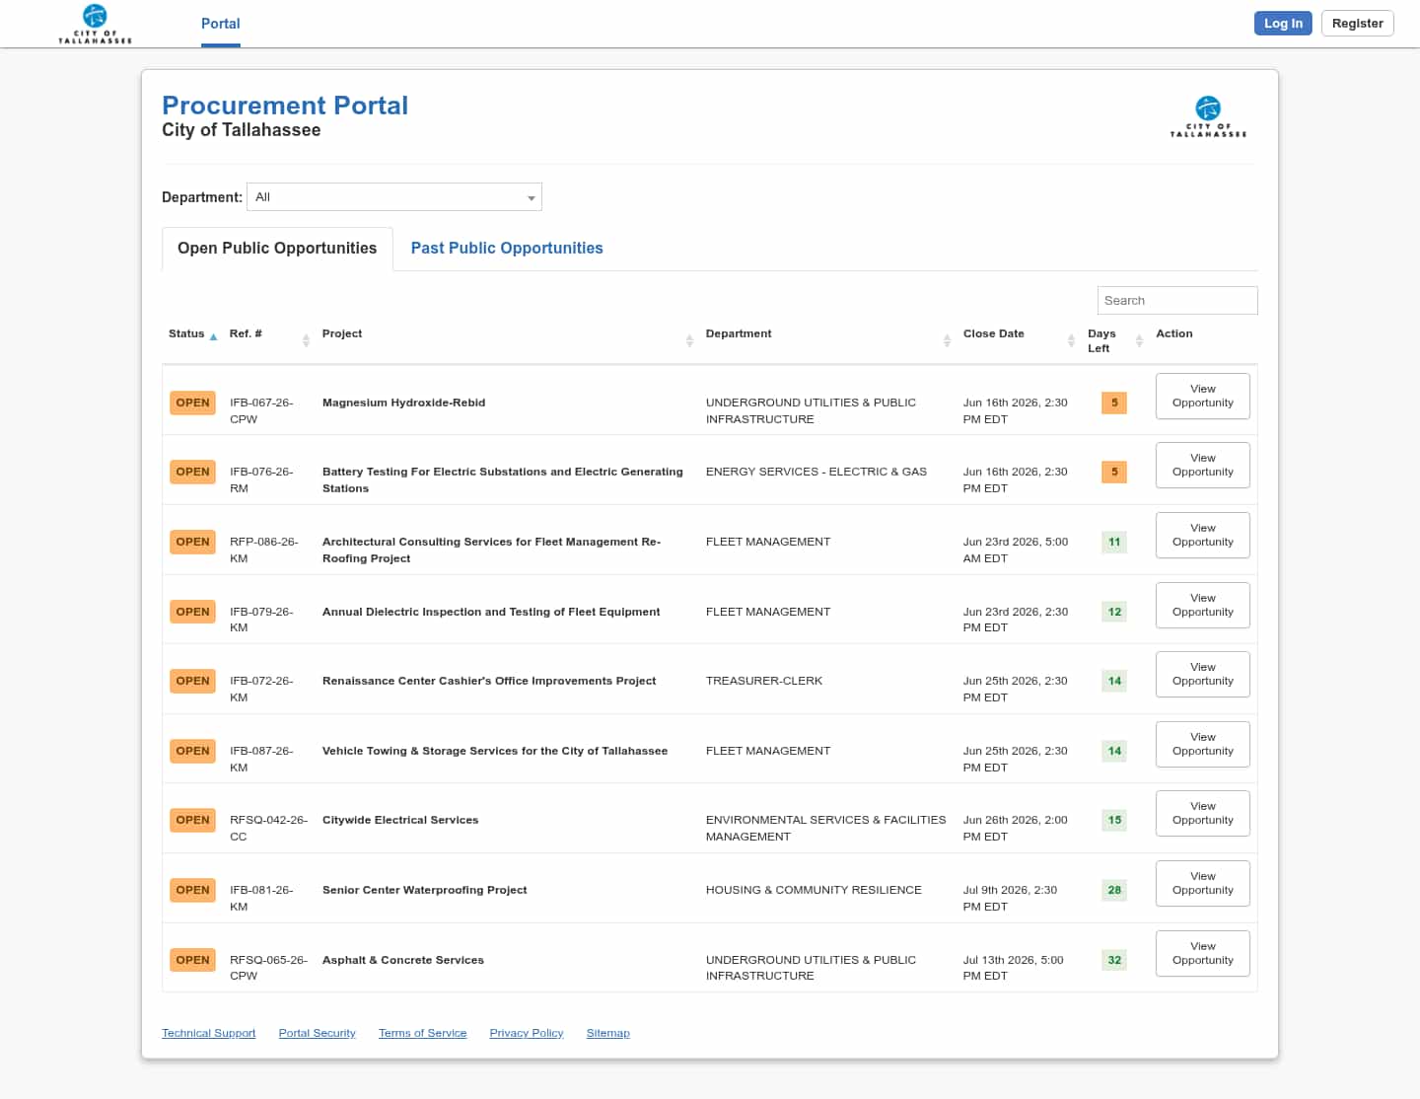This screenshot has height=1099, width=1420.
Task: View Opportunity for Battery Testing For Electric Substations
Action: point(1203,465)
